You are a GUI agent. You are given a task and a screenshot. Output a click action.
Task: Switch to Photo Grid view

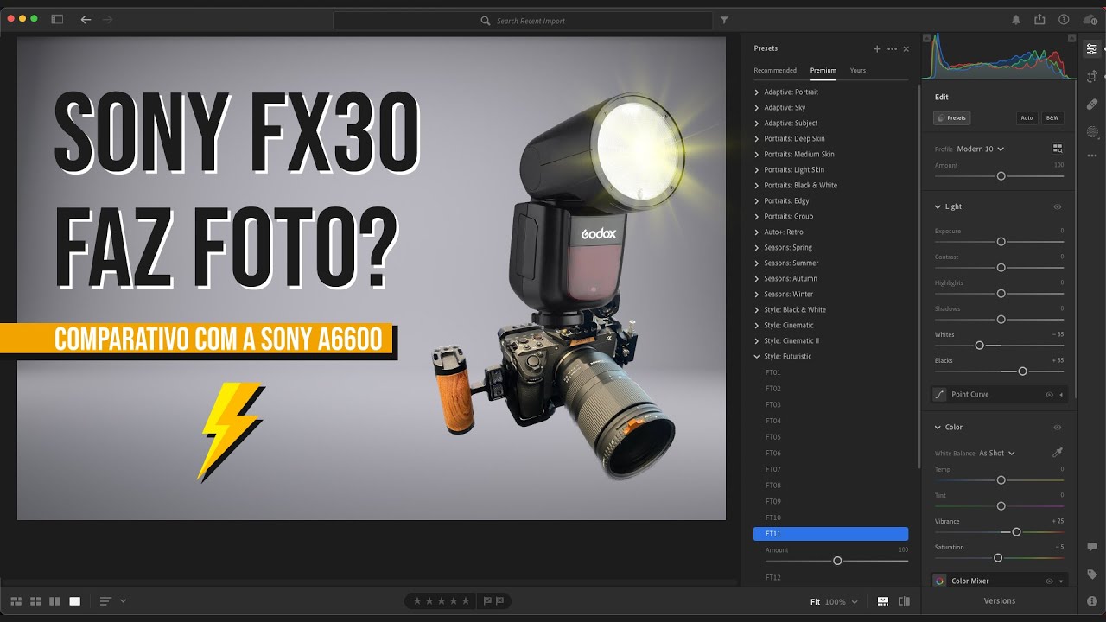(16, 600)
